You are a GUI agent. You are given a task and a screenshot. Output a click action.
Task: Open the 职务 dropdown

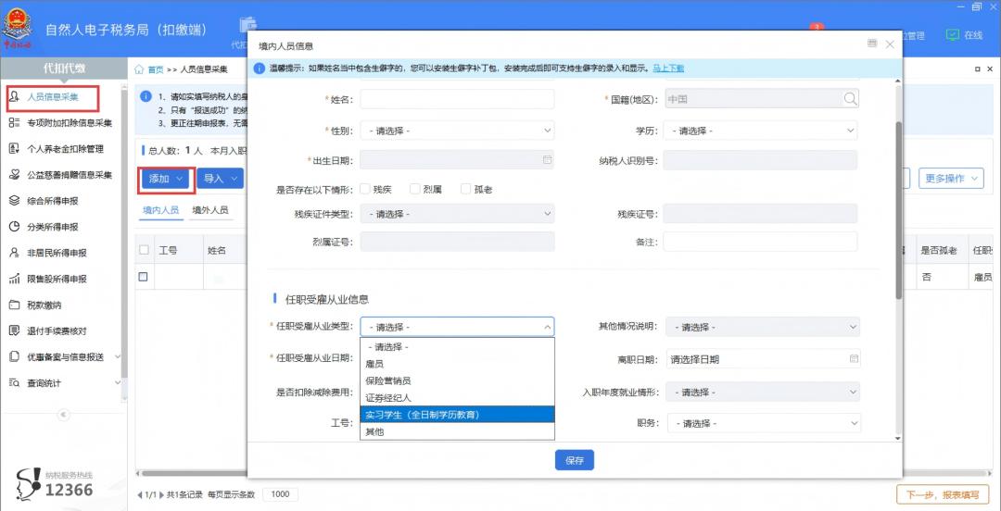[x=762, y=423]
